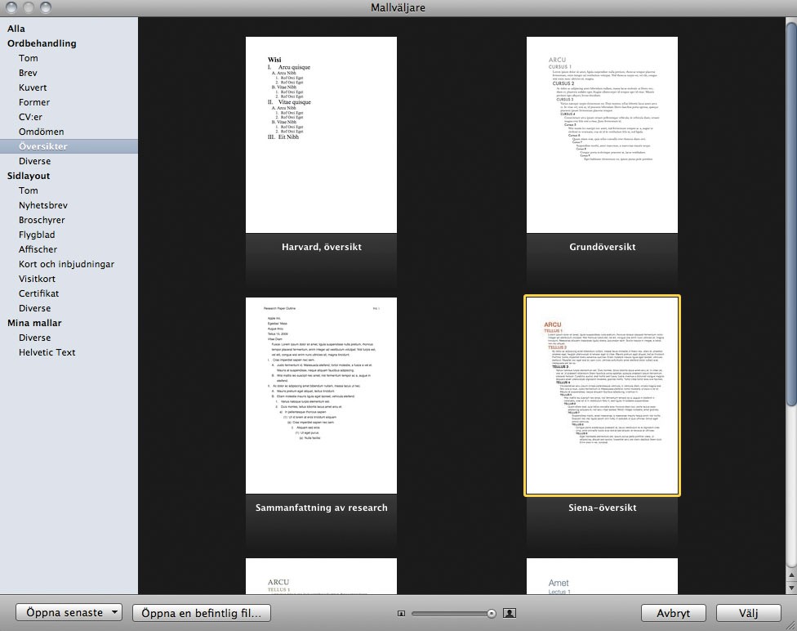Select the Grundöversikt template thumbnail
This screenshot has height=631, width=797.
602,135
